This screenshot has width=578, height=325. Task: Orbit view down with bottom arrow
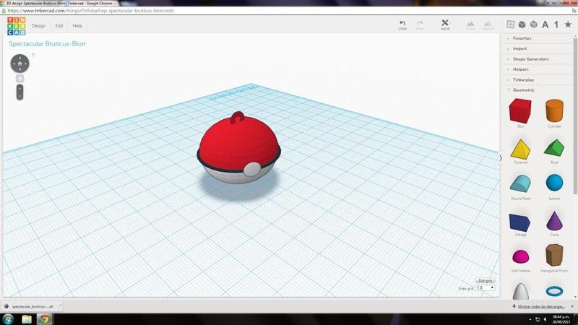pos(20,70)
